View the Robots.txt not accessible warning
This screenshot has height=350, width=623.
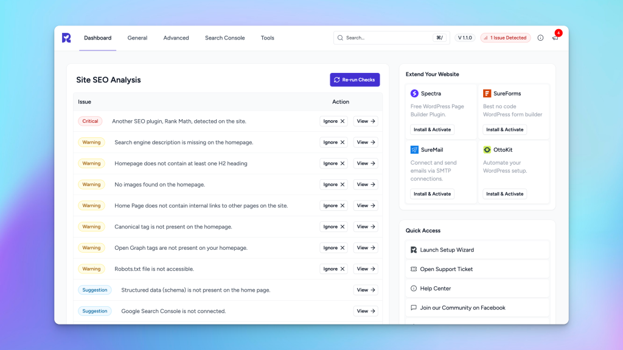tap(366, 269)
